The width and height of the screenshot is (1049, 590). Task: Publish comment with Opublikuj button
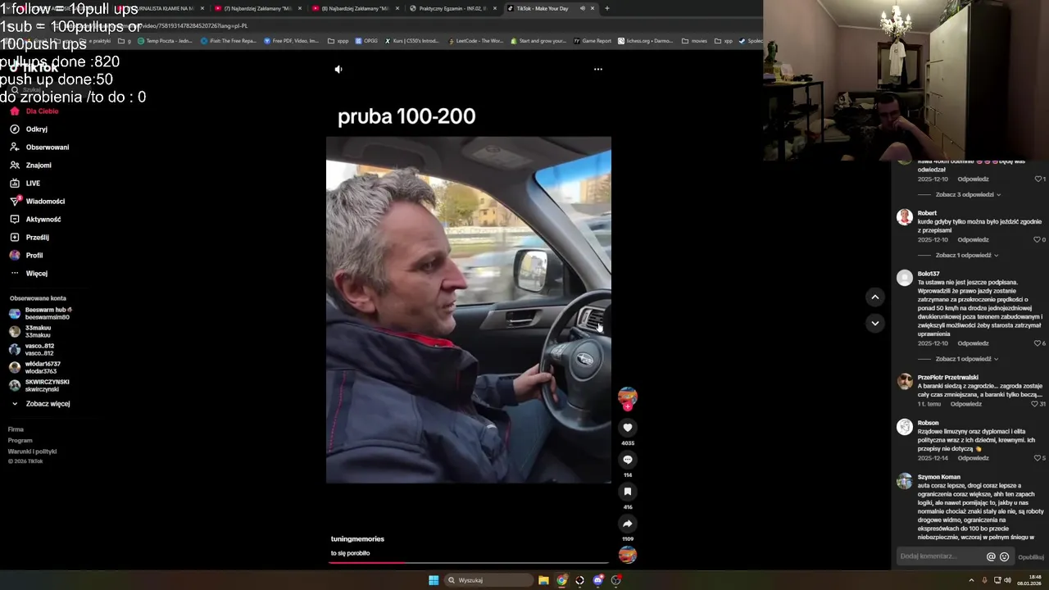coord(1031,557)
